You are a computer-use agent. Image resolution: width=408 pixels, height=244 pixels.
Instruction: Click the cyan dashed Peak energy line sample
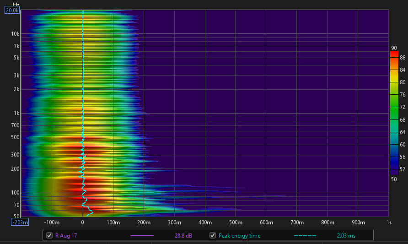pyautogui.click(x=305, y=236)
